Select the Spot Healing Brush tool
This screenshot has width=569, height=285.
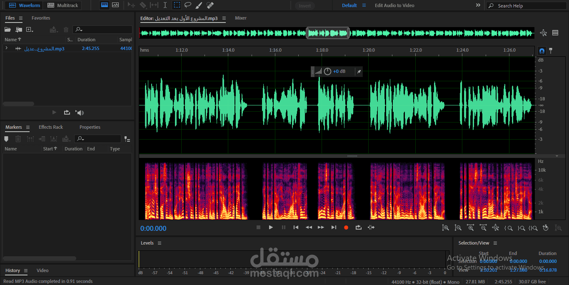click(x=210, y=5)
